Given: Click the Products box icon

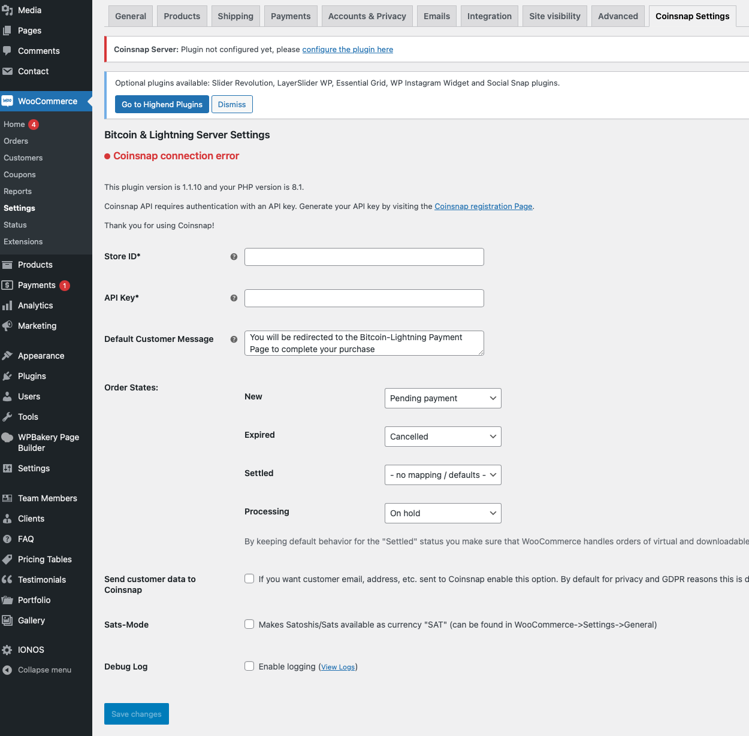Looking at the screenshot, I should 7,265.
